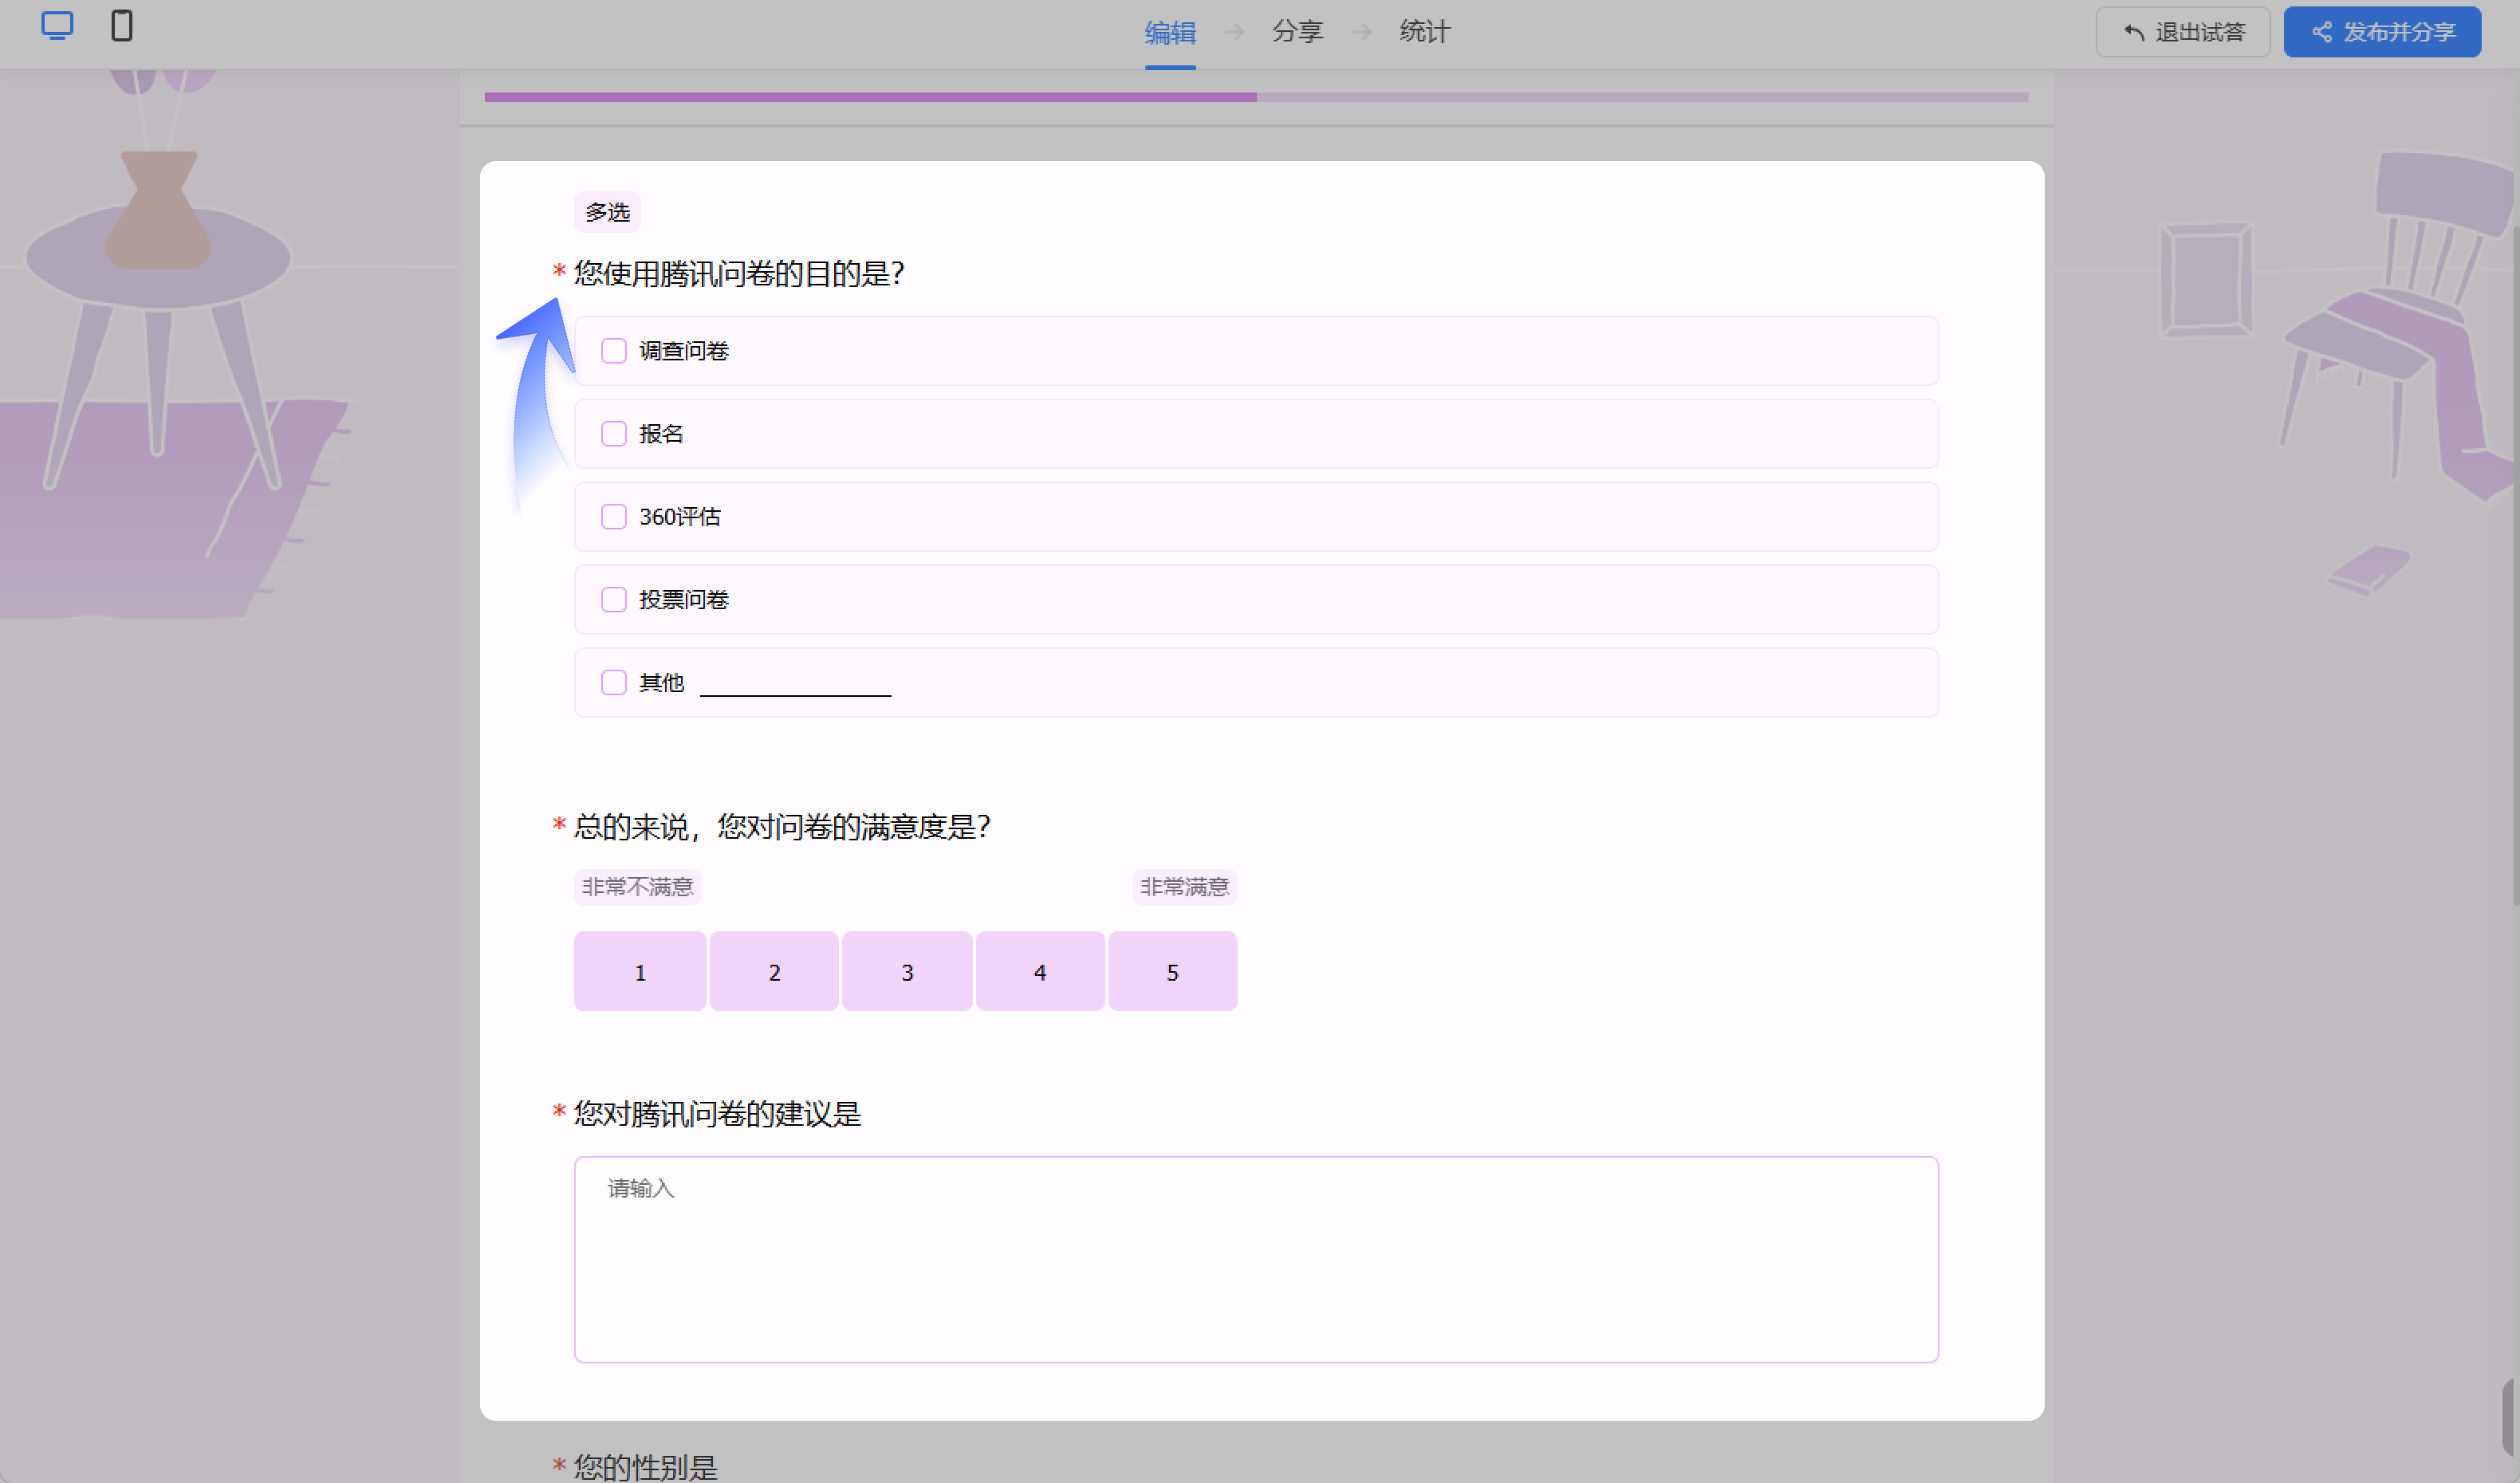Click question title 您使用腾讯问卷的目的是?
The width and height of the screenshot is (2520, 1483).
(x=739, y=274)
